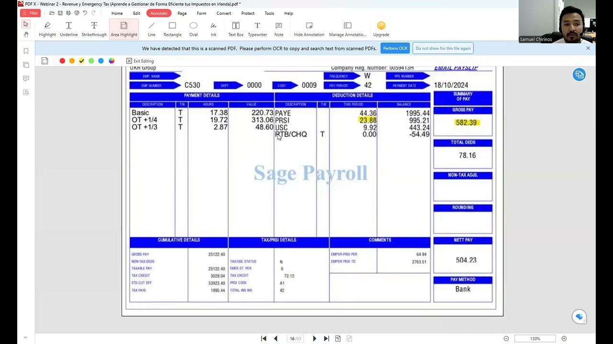Screen dimensions: 613x344
Task: Select the Strikethrough annotation tool
Action: [94, 29]
